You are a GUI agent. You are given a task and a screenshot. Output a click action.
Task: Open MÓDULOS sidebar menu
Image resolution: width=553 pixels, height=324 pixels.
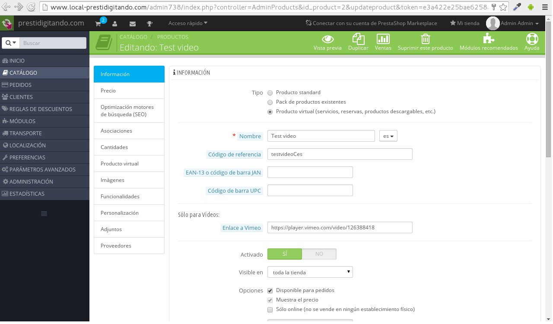pos(44,121)
